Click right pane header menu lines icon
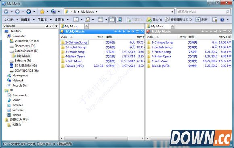The width and height of the screenshot is (234, 148). tap(224, 32)
